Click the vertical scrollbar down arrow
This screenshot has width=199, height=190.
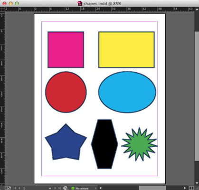point(197,183)
